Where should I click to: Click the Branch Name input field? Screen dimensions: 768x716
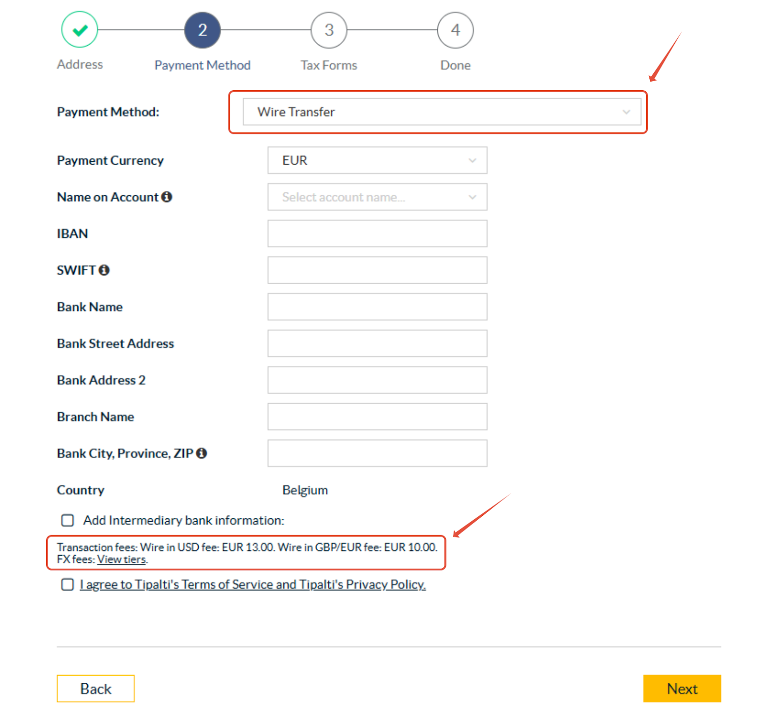coord(377,417)
